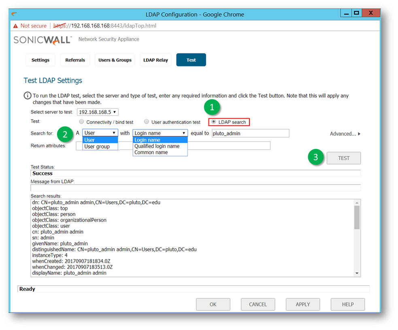Screen dimensions: 398x330
Task: Click the Not secure warning icon
Action: click(15, 26)
